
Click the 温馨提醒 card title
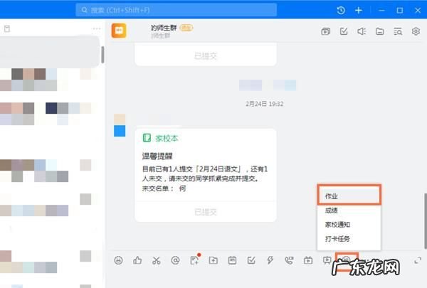click(157, 156)
